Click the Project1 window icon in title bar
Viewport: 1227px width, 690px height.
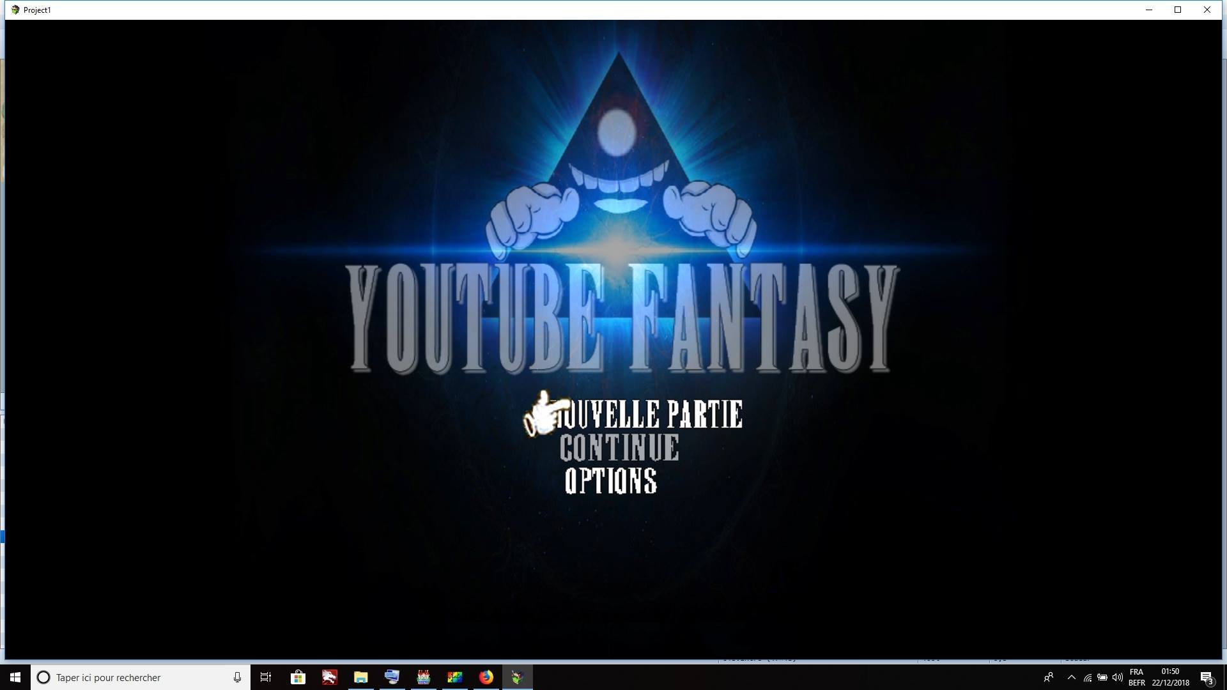(15, 10)
